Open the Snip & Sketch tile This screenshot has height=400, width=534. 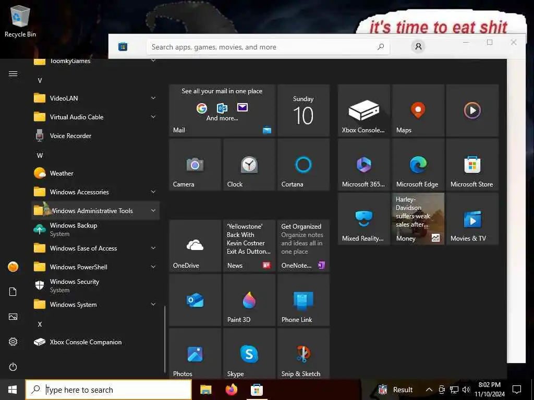tap(303, 354)
